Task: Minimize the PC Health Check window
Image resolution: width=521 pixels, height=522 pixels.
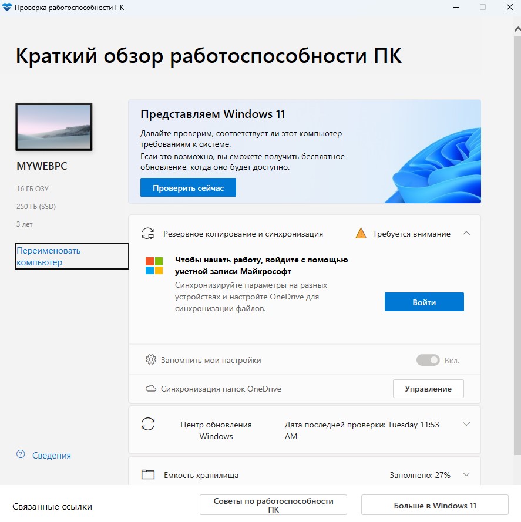Action: 456,7
